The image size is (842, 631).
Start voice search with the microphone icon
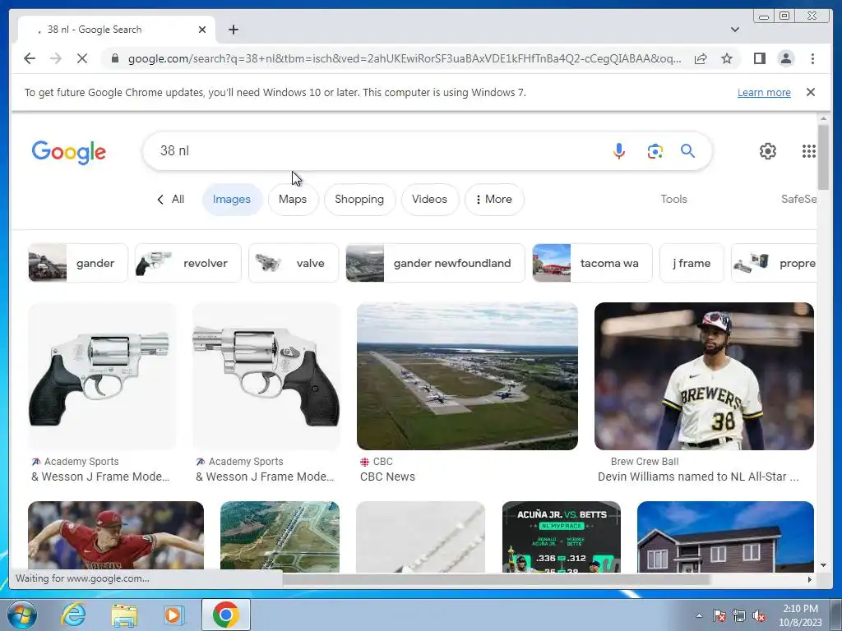(618, 151)
